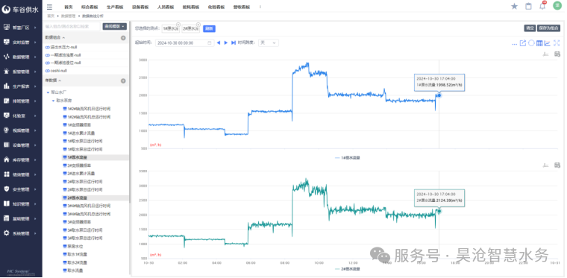The height and width of the screenshot is (278, 567).
Task: Click the plus icon beside 单数据
Action: (123, 80)
